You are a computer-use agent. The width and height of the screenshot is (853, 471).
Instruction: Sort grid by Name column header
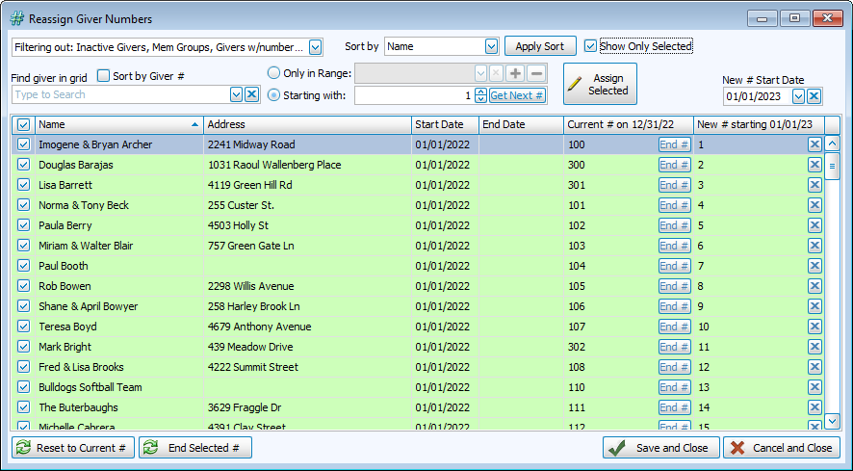pos(116,124)
